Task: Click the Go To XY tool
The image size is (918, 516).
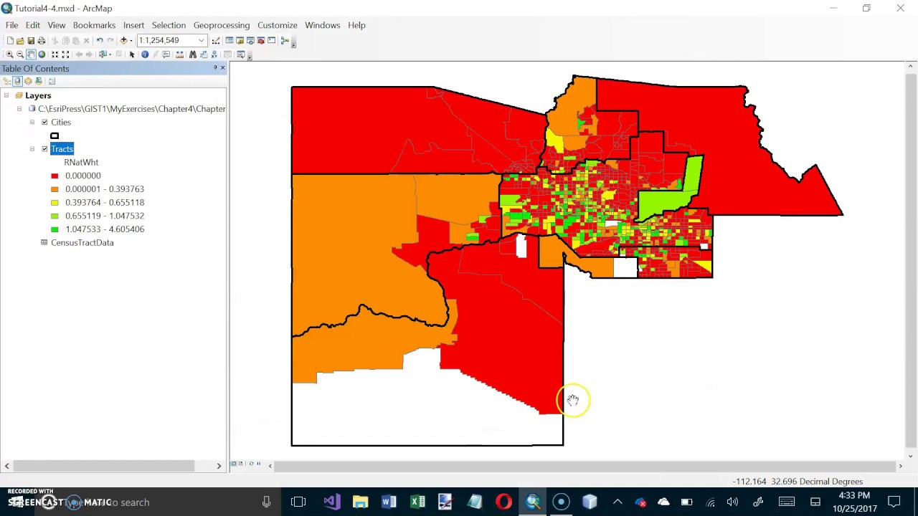Action: [x=214, y=54]
